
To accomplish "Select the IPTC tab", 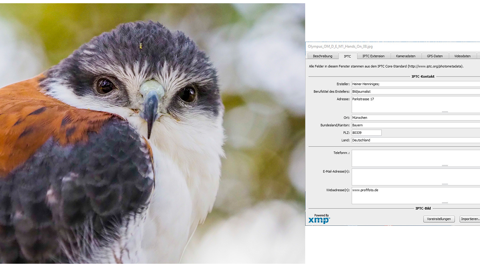I will point(348,56).
